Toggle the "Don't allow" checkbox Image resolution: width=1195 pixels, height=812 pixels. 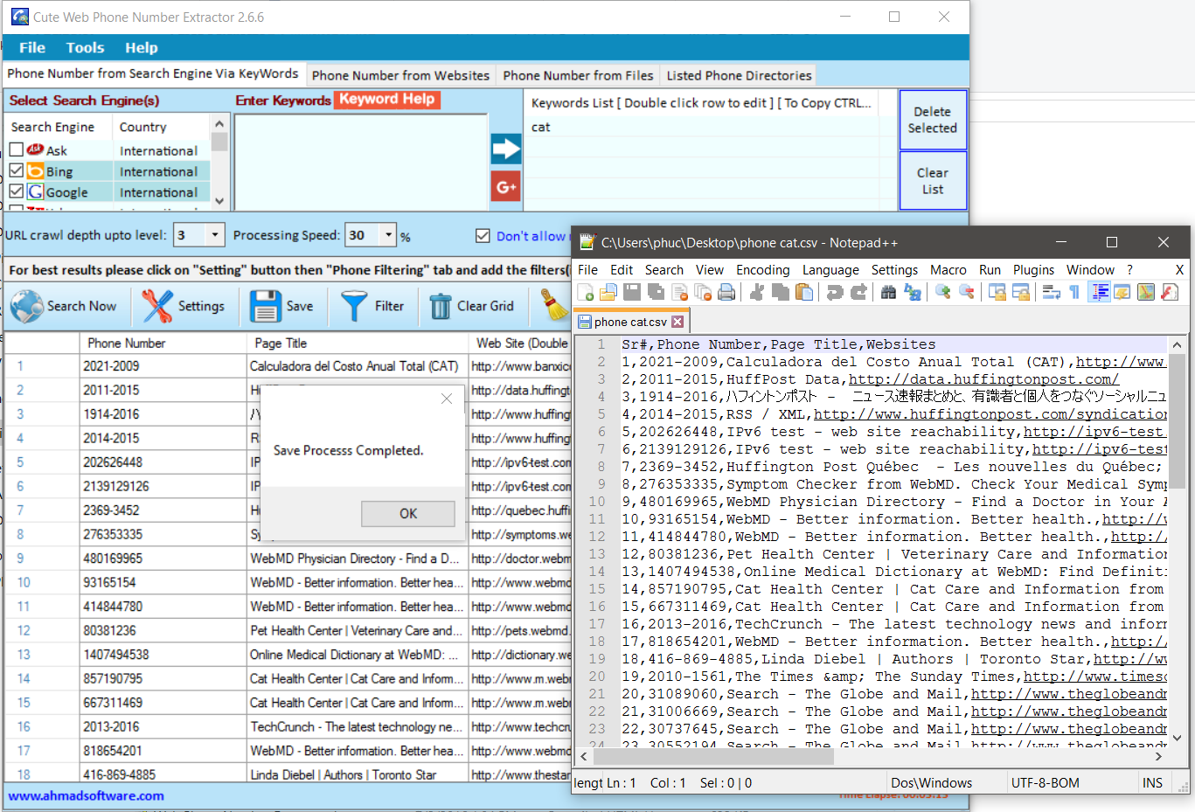[x=483, y=236]
